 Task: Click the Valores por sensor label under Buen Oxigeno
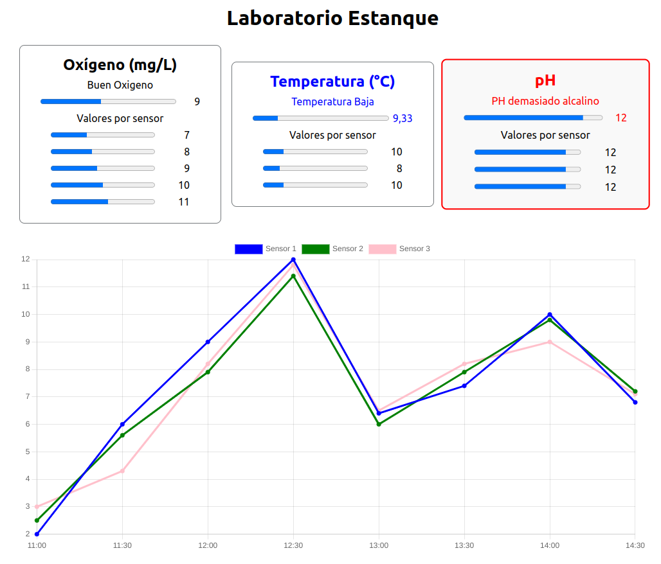[120, 118]
